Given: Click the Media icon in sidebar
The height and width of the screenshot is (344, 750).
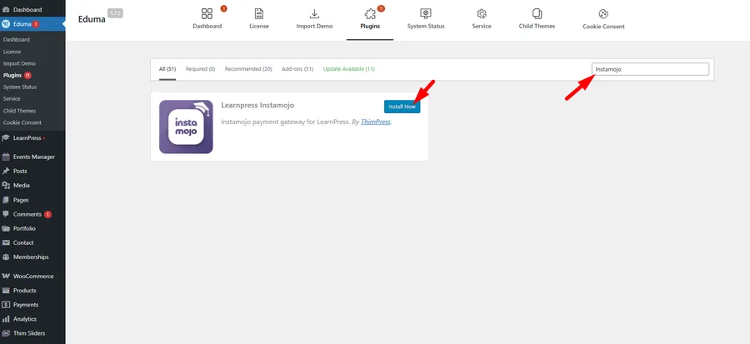Looking at the screenshot, I should (6, 186).
